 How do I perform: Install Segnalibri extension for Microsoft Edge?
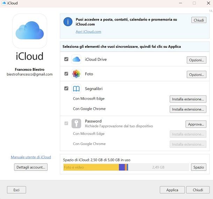point(188,99)
